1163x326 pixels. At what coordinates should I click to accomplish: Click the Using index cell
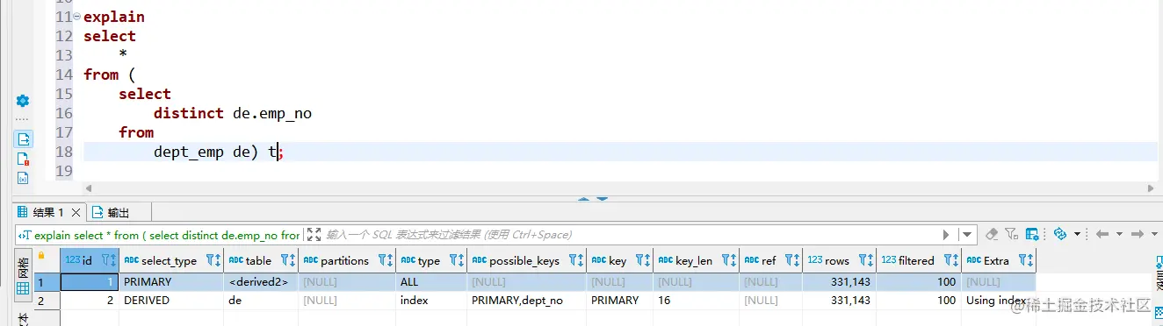[x=1000, y=300]
